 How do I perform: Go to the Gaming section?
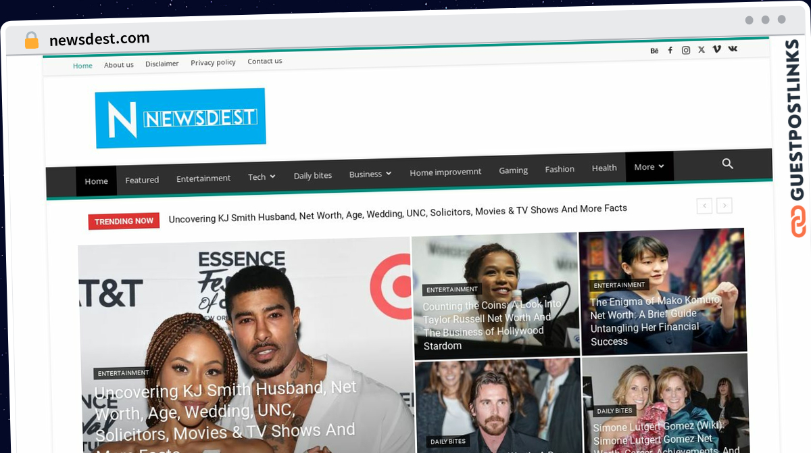(513, 170)
